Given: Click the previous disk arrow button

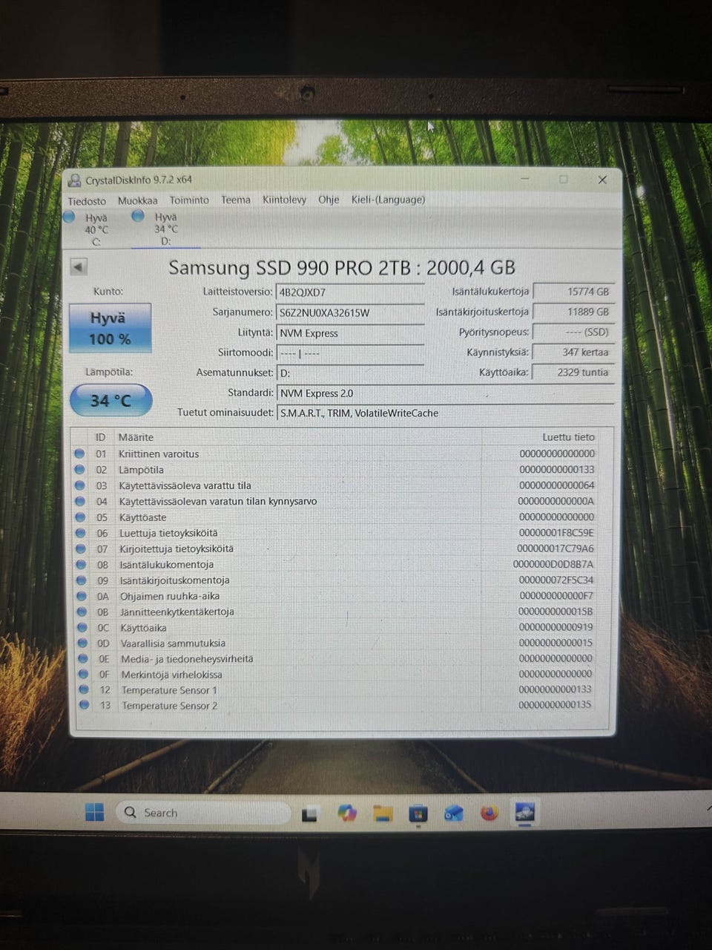Looking at the screenshot, I should click(79, 266).
